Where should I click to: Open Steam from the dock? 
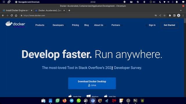(86, 101)
